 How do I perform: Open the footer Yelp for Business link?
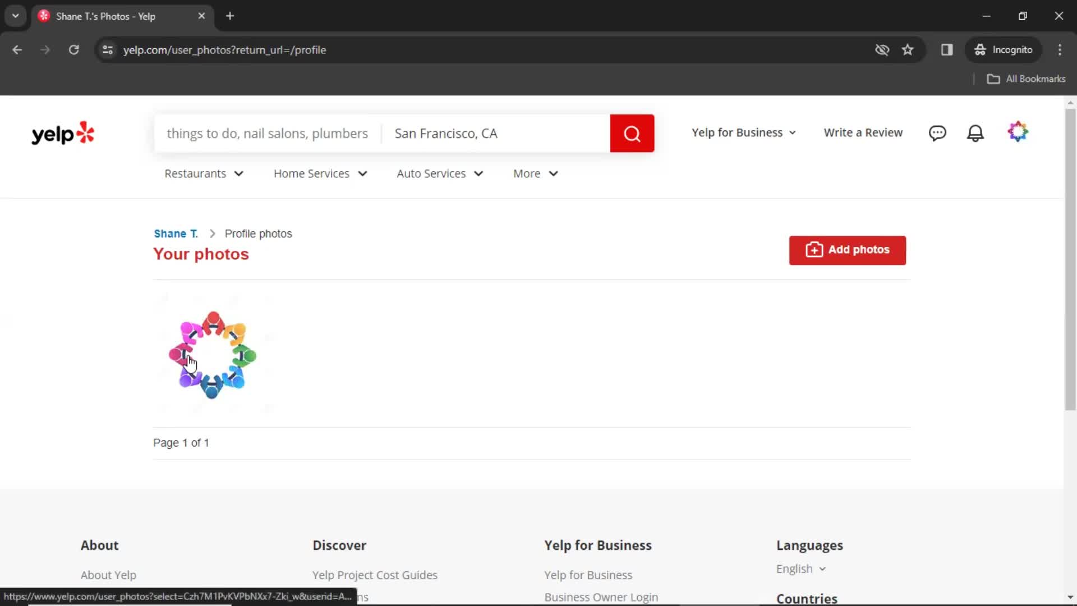tap(588, 575)
